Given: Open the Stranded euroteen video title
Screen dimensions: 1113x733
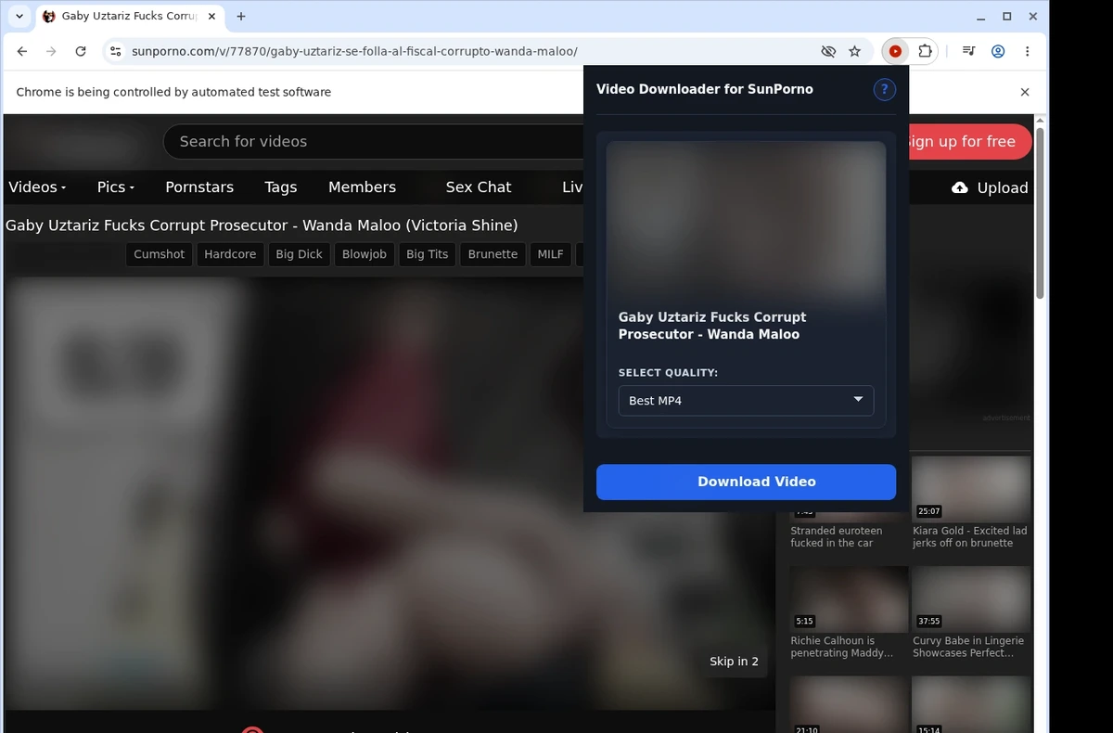Looking at the screenshot, I should (x=836, y=537).
